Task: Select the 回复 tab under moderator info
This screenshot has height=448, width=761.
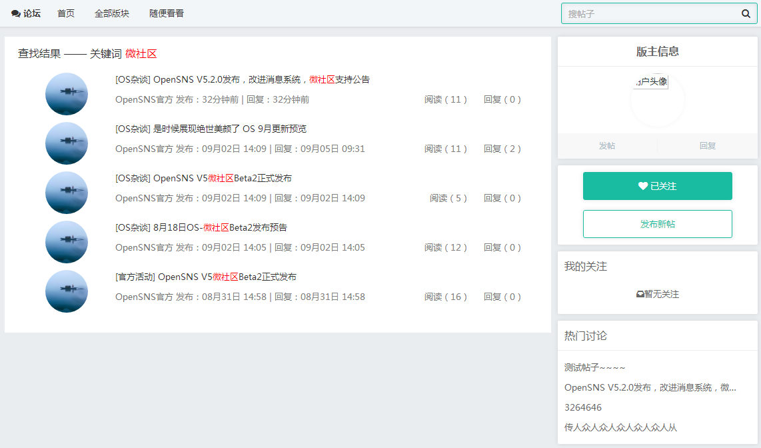Action: click(707, 145)
